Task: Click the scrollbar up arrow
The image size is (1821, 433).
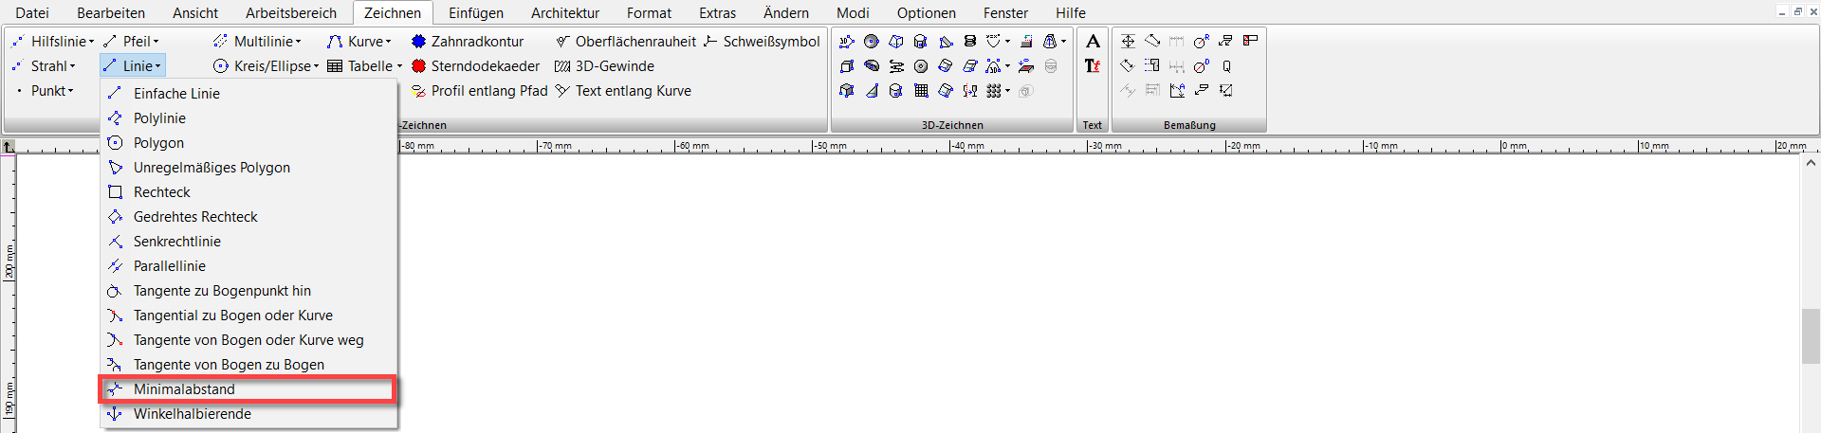Action: point(1810,163)
